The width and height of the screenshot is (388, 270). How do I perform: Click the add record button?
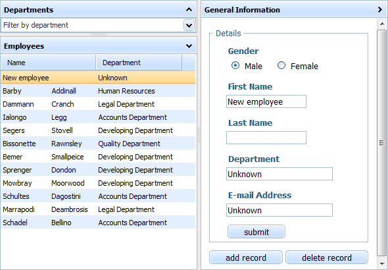(246, 257)
